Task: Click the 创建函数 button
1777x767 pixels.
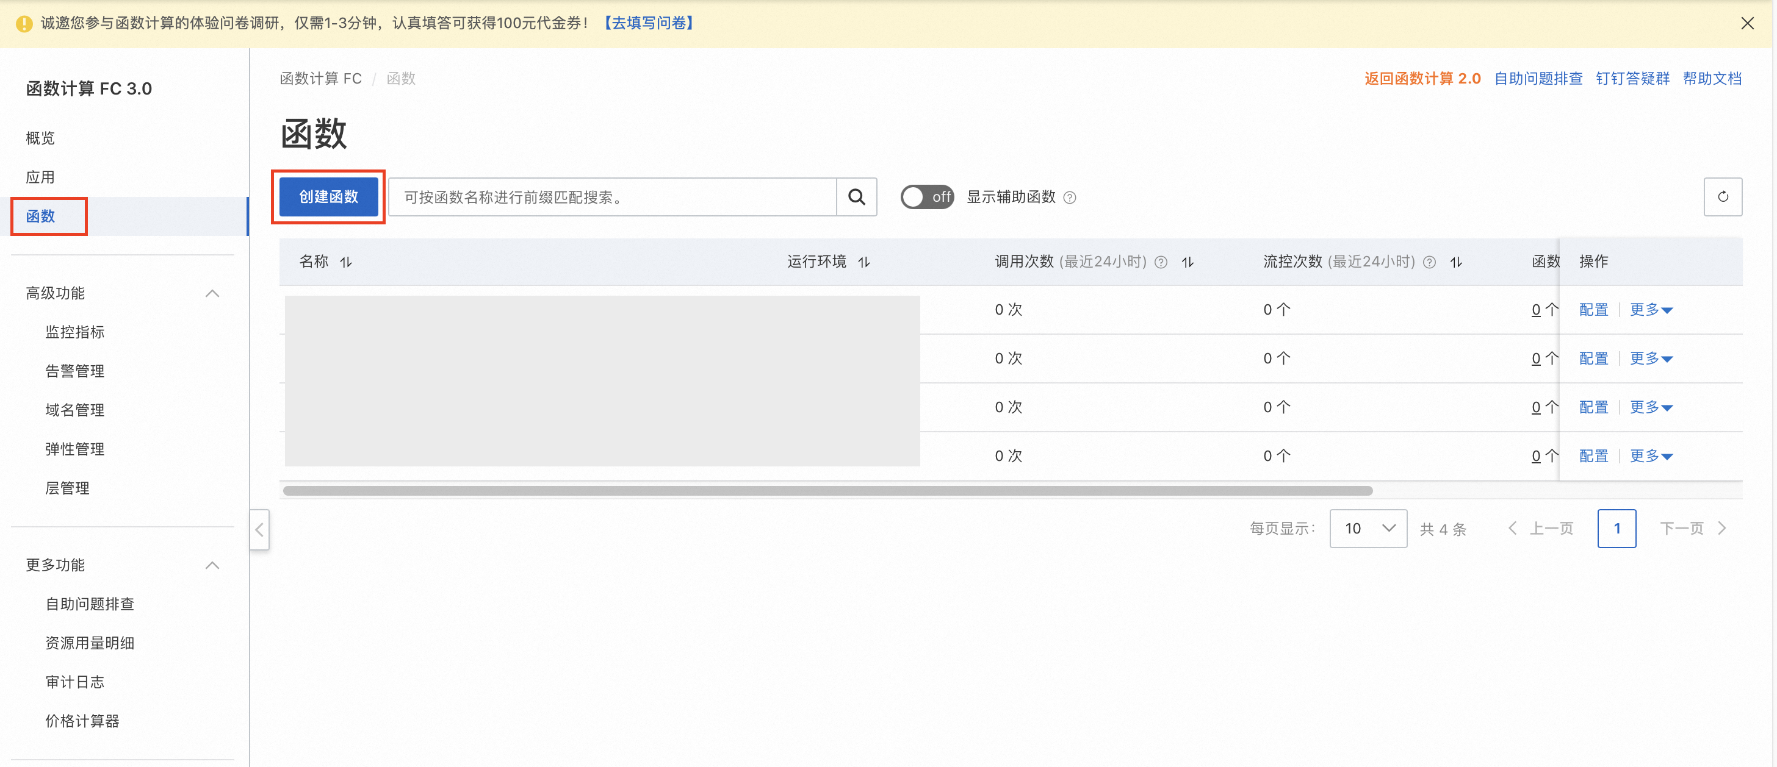Action: tap(328, 197)
